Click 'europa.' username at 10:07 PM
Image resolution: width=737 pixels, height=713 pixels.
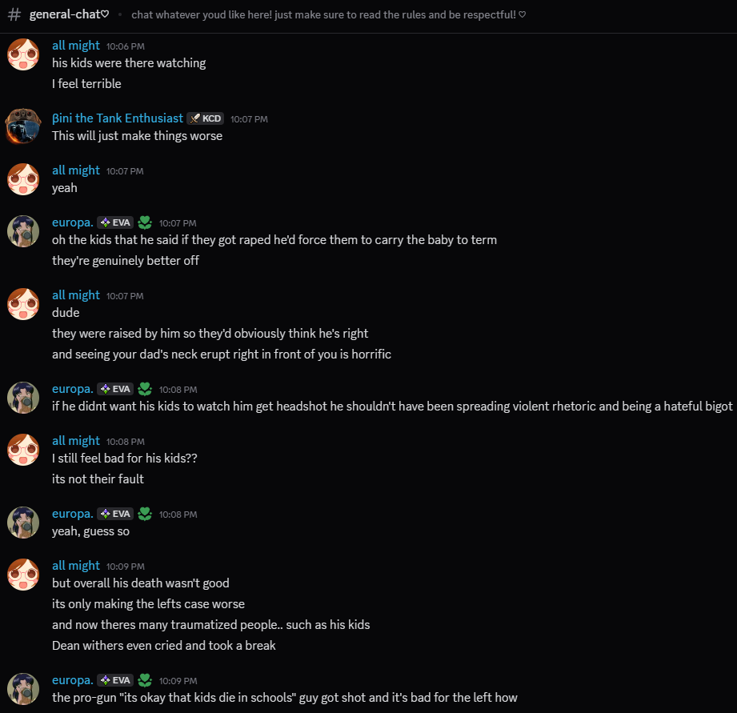click(72, 222)
